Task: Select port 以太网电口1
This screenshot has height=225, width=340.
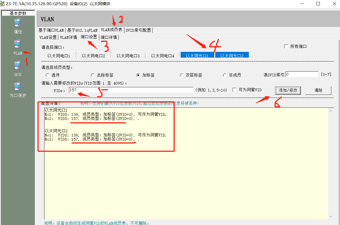Action: tap(59, 55)
